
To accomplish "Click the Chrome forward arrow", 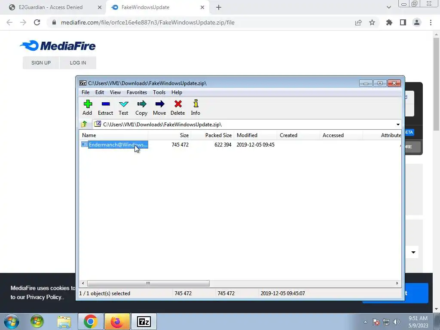I will 23,22.
